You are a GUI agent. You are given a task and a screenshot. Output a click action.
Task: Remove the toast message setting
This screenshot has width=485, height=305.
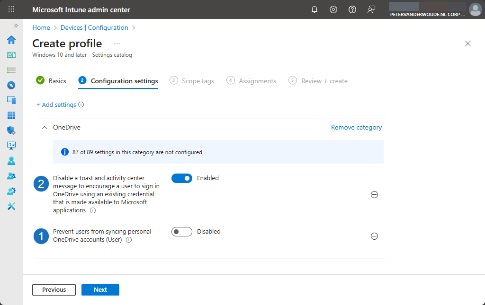(x=374, y=194)
